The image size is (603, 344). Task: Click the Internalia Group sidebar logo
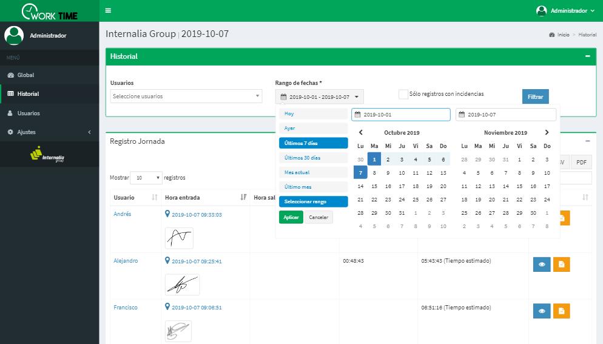[48, 155]
